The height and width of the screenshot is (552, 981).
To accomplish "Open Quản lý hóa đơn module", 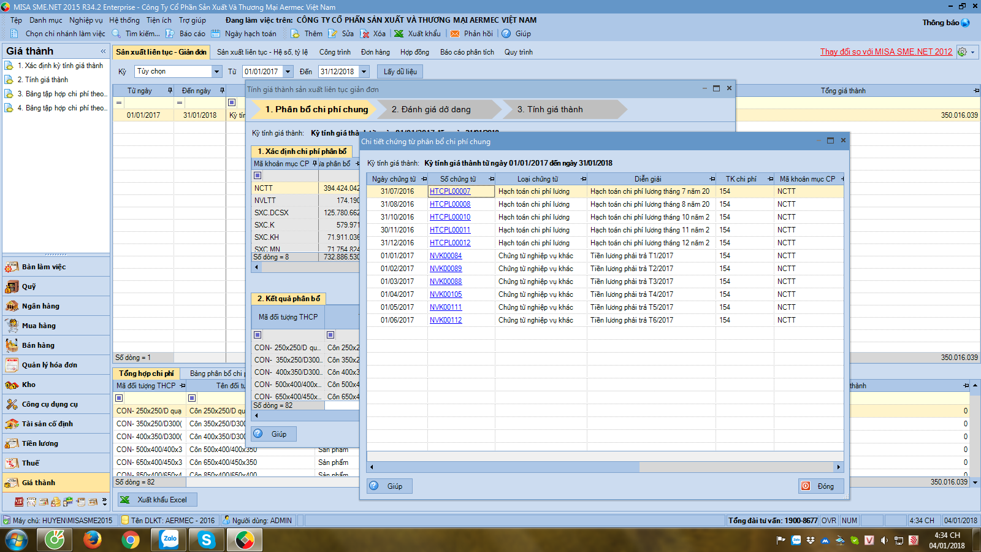I will tap(56, 365).
